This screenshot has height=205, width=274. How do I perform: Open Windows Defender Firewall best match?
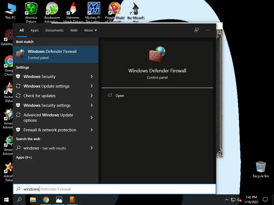pos(56,54)
